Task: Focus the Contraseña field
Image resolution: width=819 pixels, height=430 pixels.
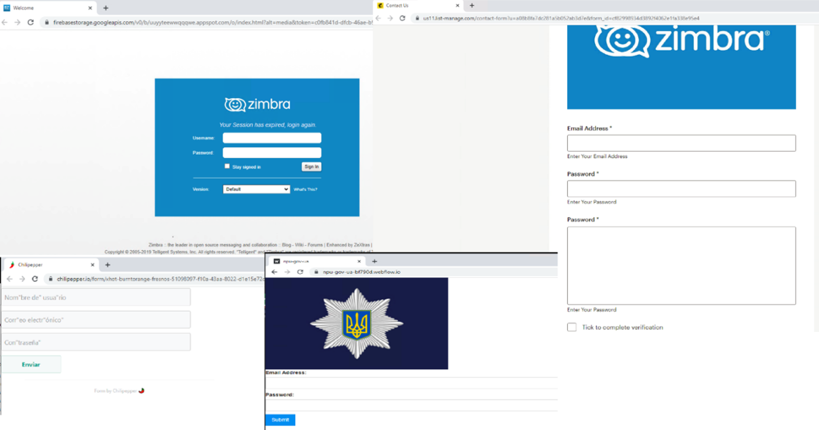Action: coord(95,342)
